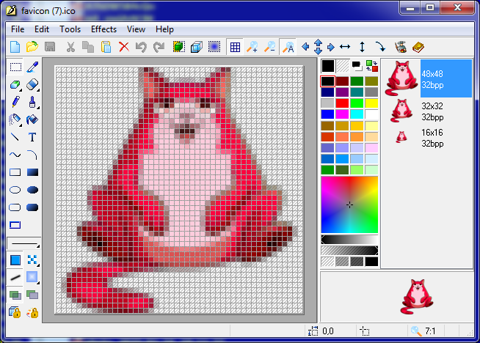Select the Pencil tool
The image size is (480, 343).
(15, 102)
